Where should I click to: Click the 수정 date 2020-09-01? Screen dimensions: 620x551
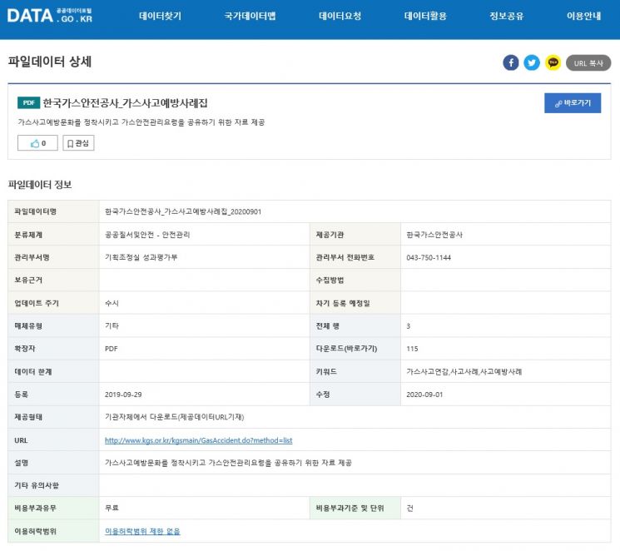tap(424, 395)
